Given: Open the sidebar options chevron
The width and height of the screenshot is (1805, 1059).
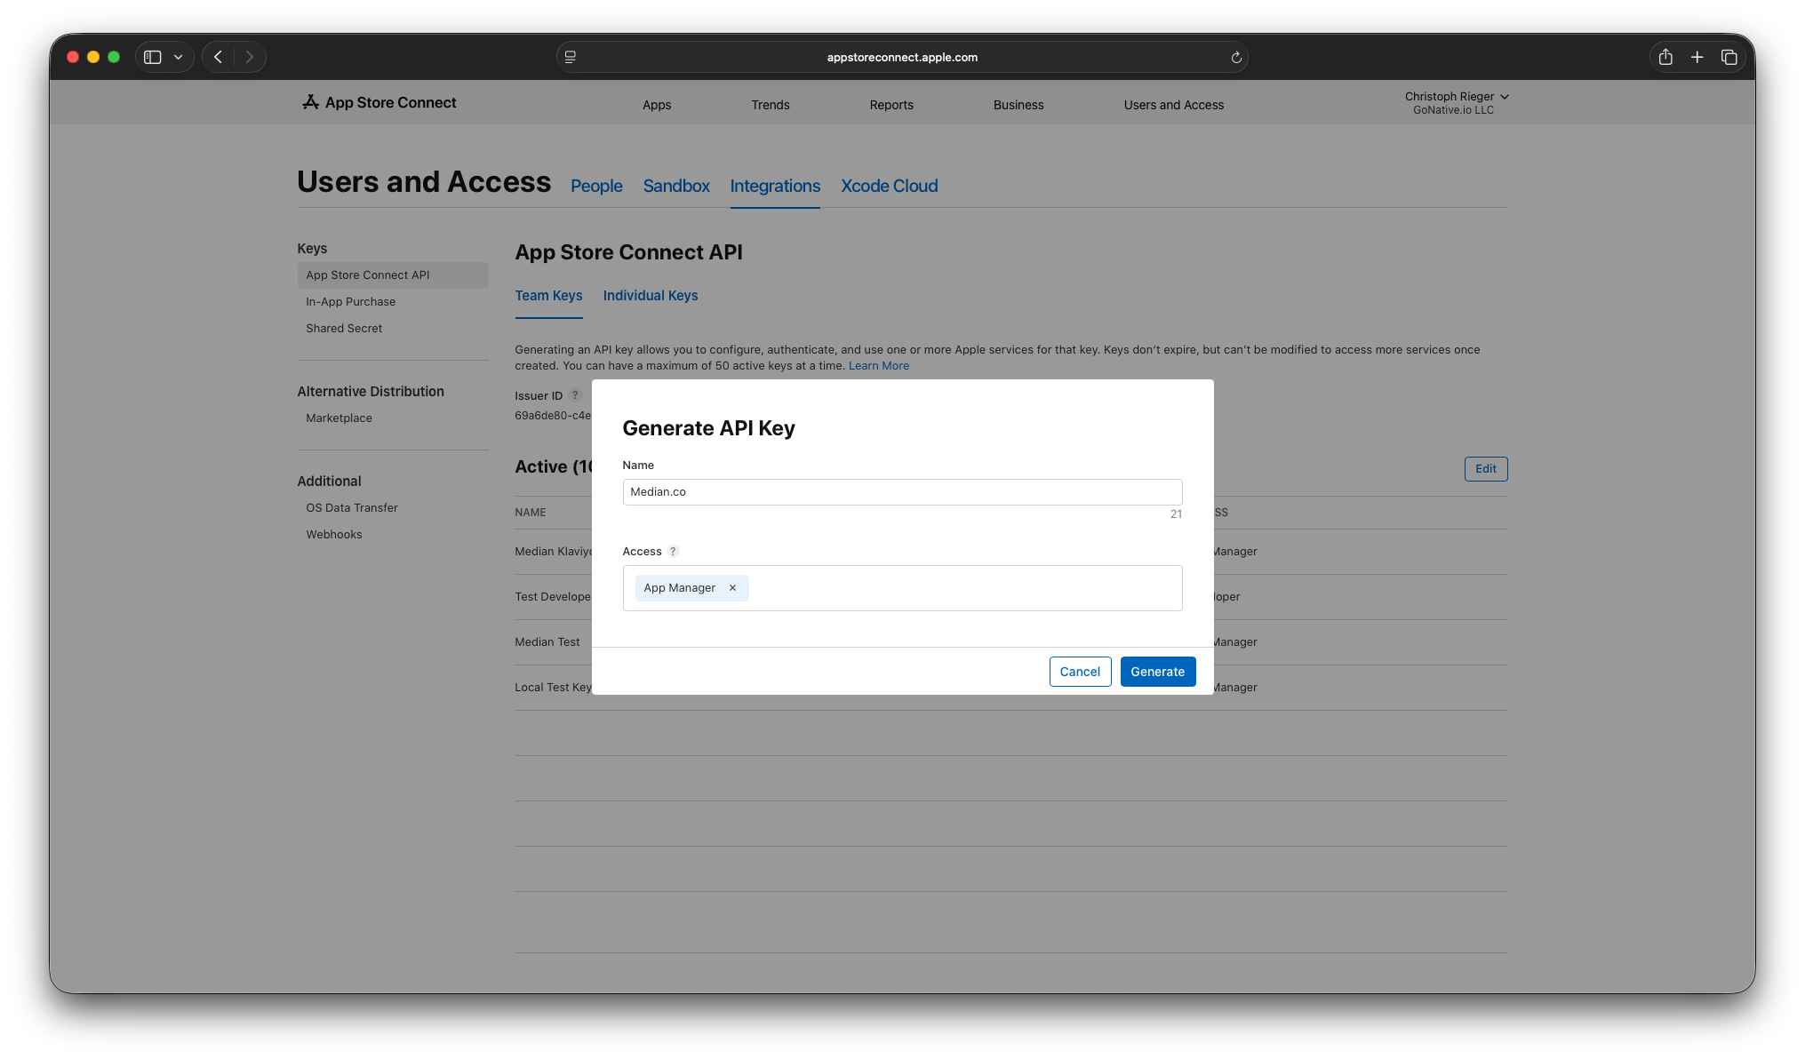Looking at the screenshot, I should point(179,57).
